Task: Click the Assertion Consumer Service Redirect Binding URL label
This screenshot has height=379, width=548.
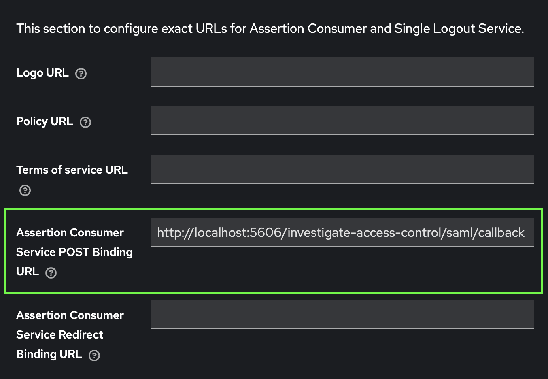Action: tap(70, 334)
